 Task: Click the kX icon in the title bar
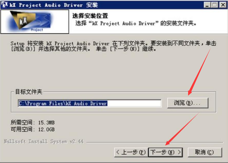pyautogui.click(x=4, y=5)
